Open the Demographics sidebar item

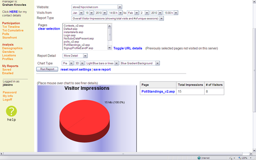[12, 48]
